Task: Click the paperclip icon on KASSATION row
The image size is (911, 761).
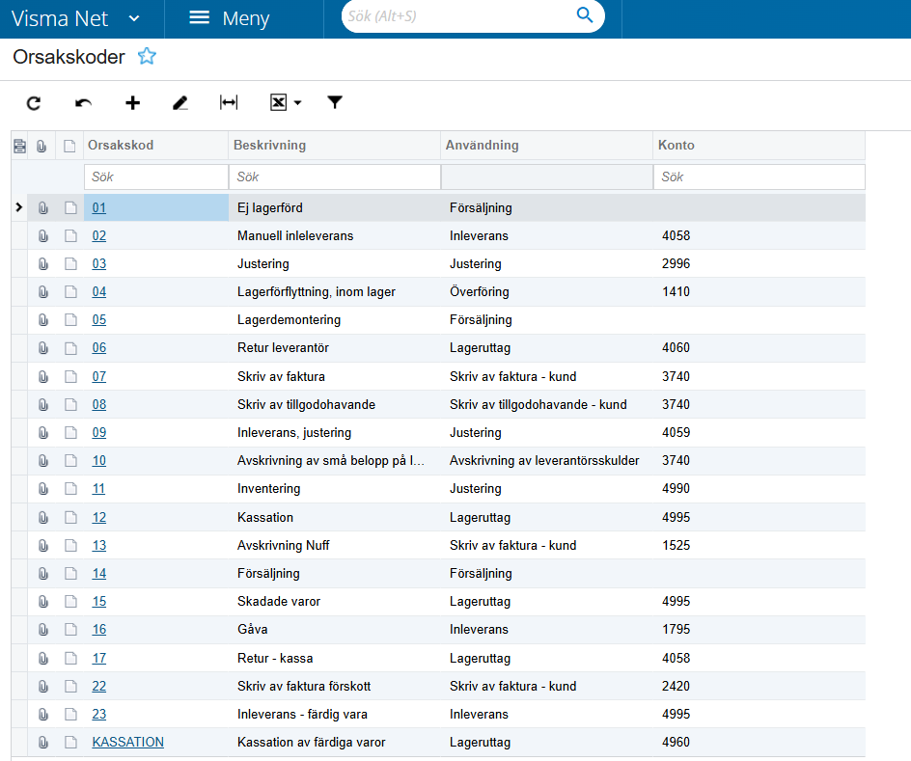Action: (43, 743)
